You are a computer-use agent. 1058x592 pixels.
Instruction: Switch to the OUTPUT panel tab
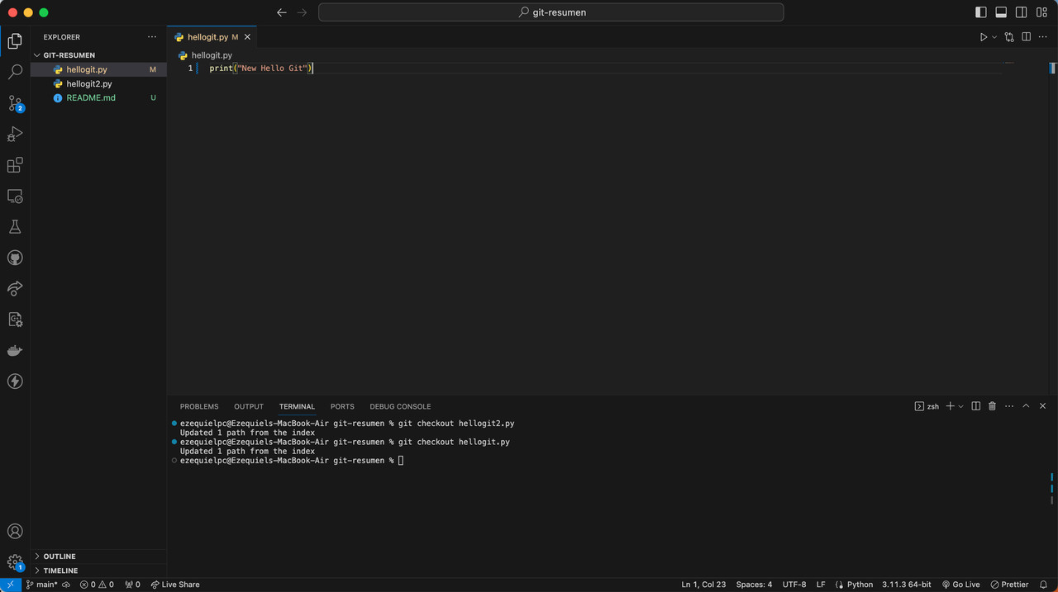(249, 406)
